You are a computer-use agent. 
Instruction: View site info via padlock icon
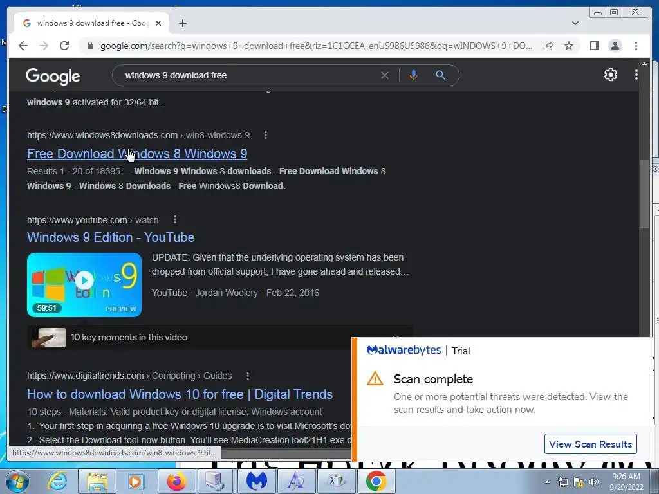pos(89,46)
